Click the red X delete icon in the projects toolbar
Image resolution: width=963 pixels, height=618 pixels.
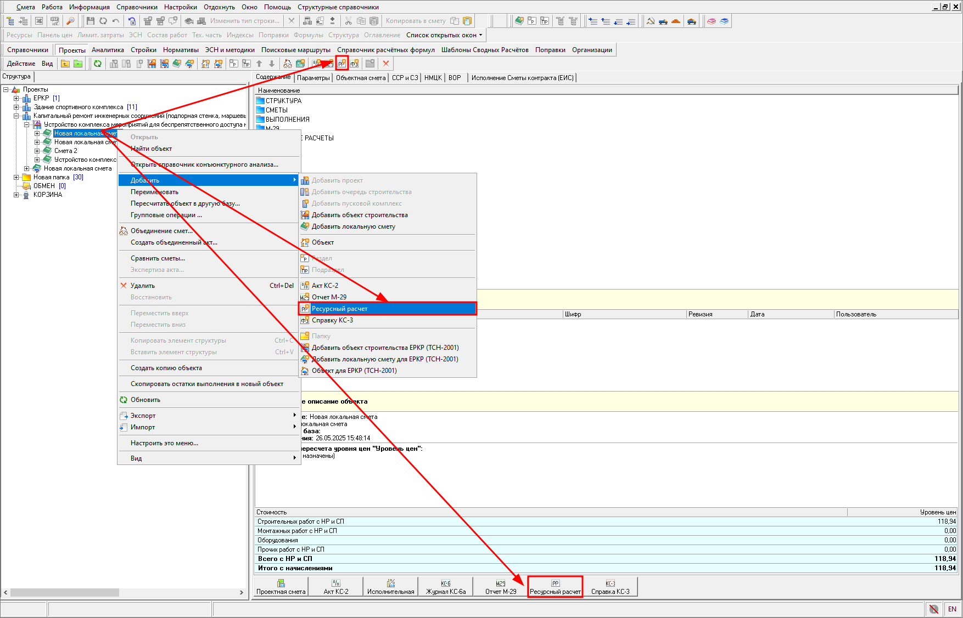click(x=386, y=64)
